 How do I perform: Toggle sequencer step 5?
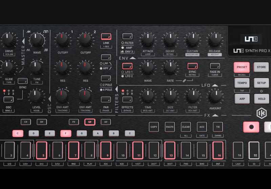[42, 150]
